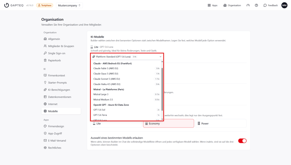Click the Mitglieder & Gruppen people icon
Viewport: 291px width, 165px height.
tap(45, 46)
